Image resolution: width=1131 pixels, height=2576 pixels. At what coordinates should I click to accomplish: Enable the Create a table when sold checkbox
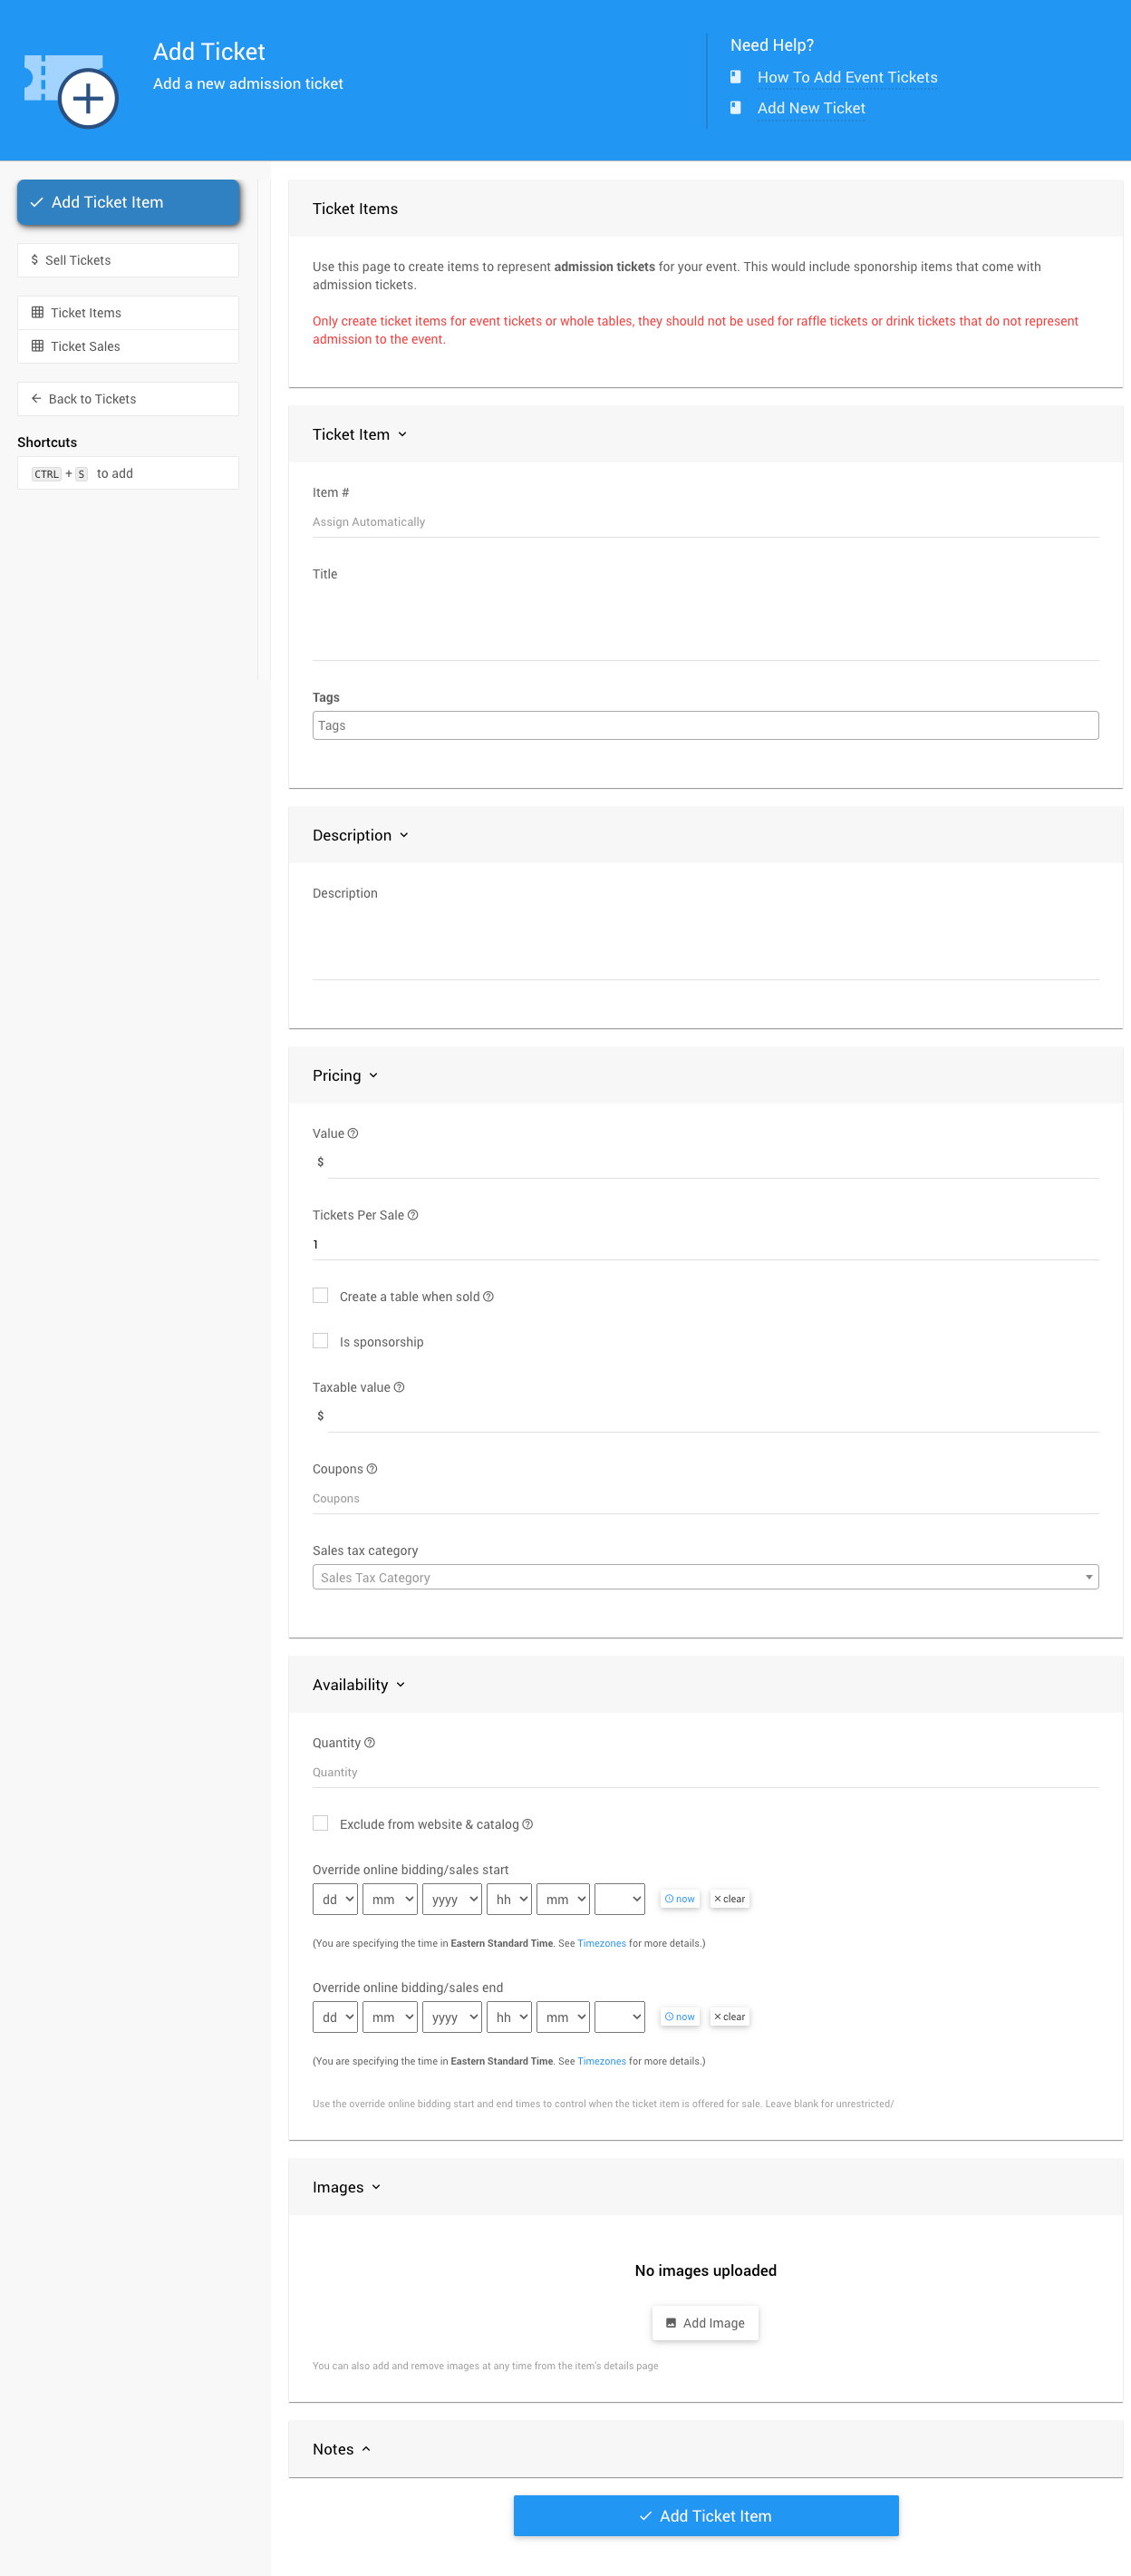tap(321, 1296)
